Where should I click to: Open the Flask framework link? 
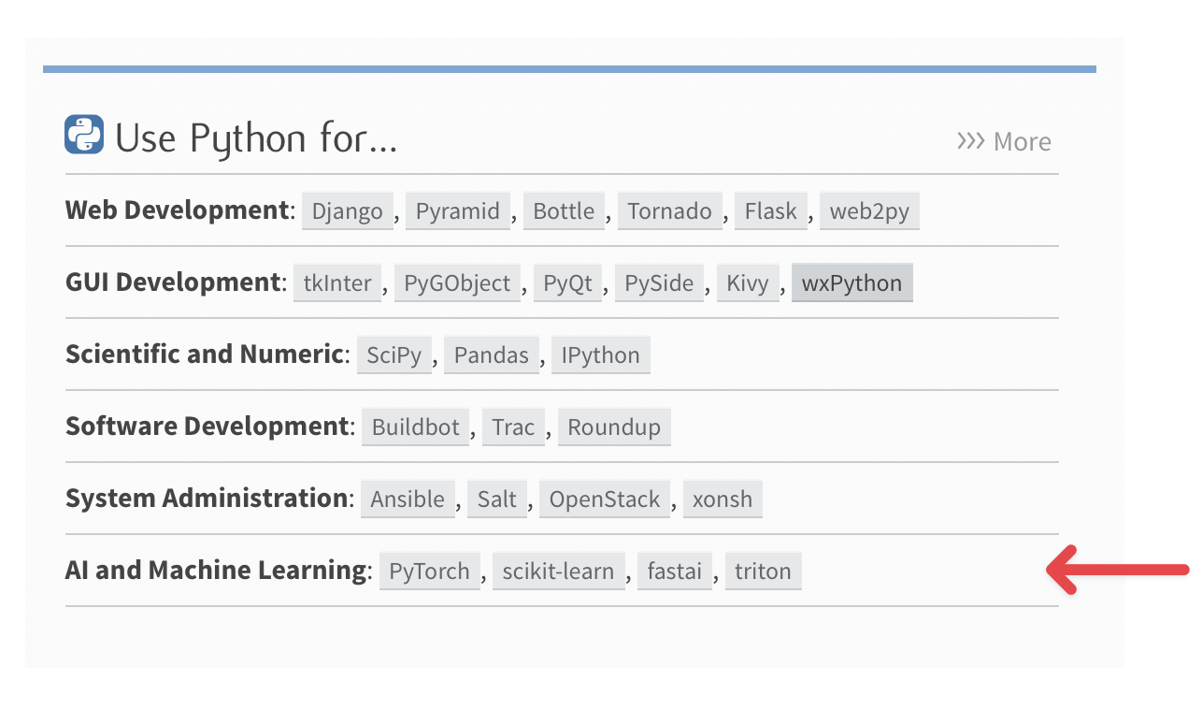[x=770, y=211]
